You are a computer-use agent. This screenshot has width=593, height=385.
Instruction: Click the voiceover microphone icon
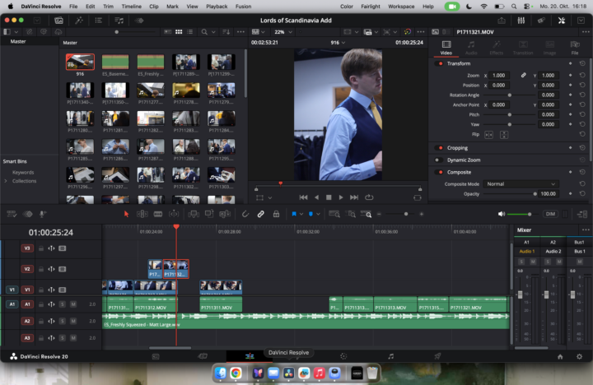pos(42,214)
